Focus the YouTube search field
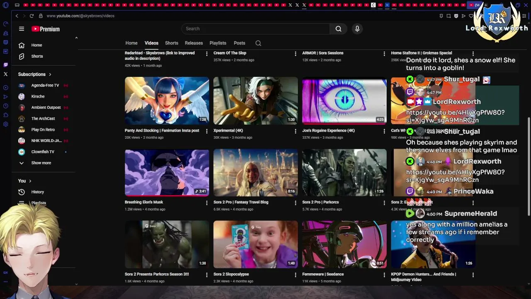Viewport: 531px width, 299px height. (256, 29)
